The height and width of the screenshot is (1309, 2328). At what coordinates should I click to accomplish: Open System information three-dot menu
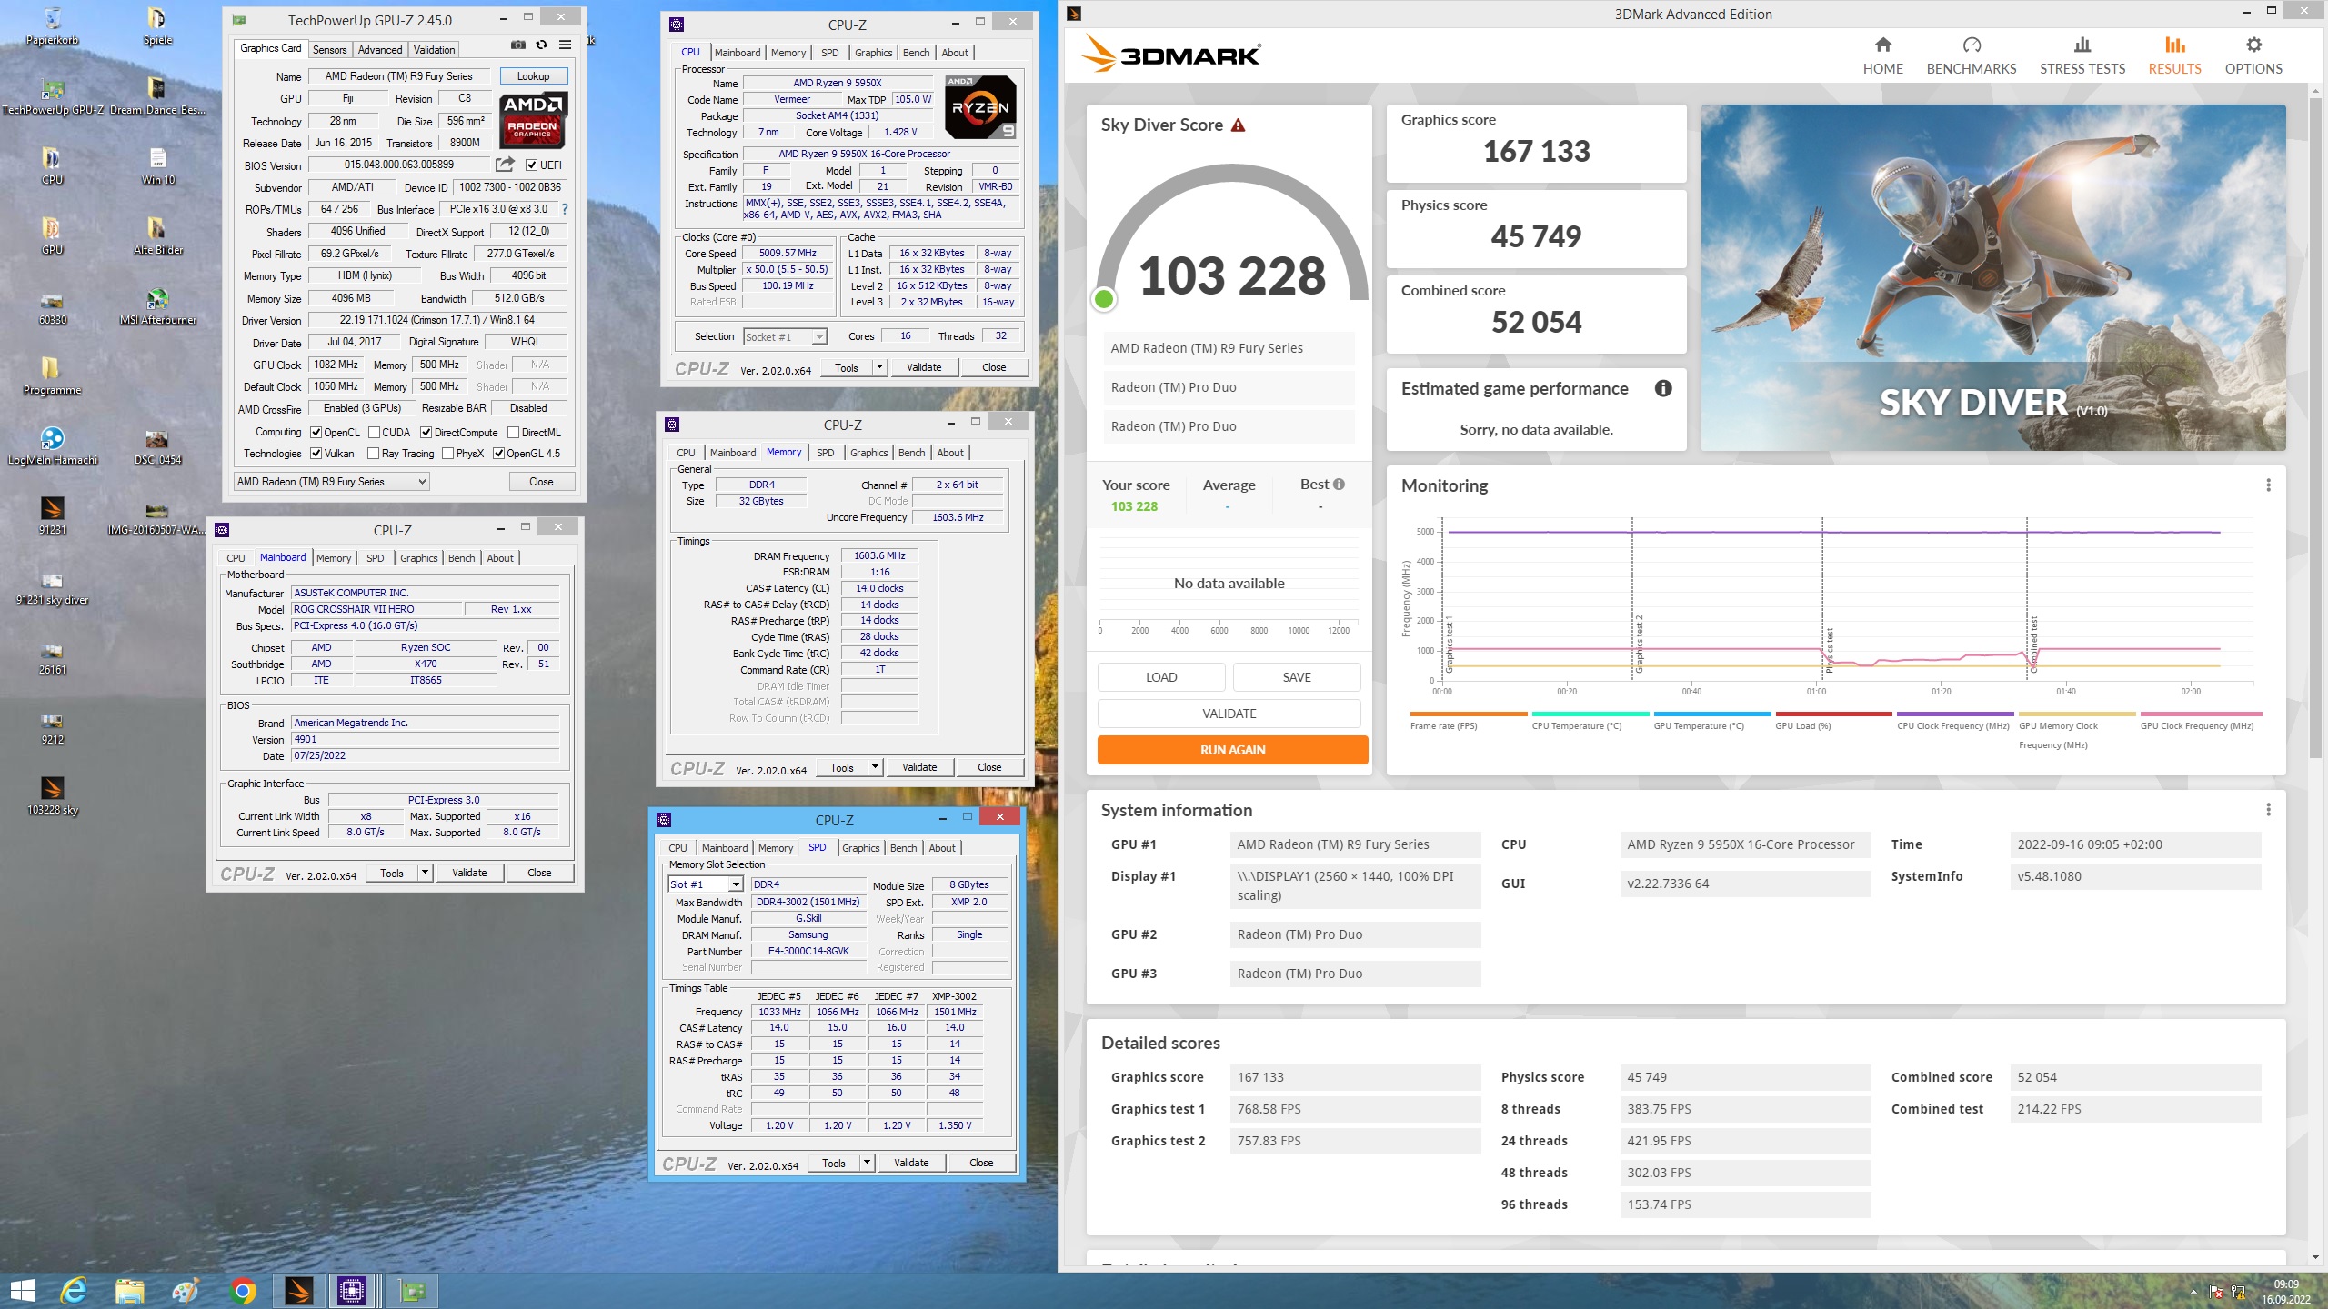(2268, 810)
